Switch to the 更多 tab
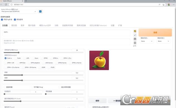 tap(23, 25)
